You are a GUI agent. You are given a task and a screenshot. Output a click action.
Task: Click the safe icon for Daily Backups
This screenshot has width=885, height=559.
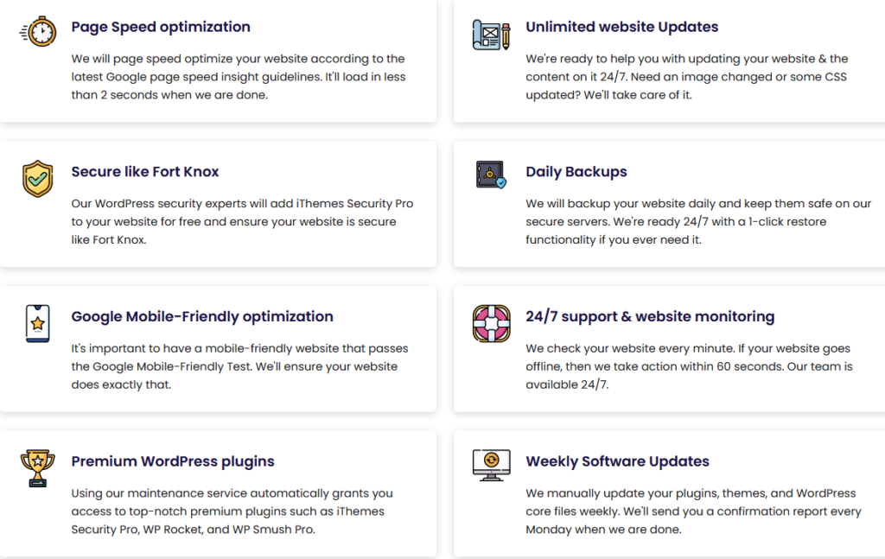492,175
